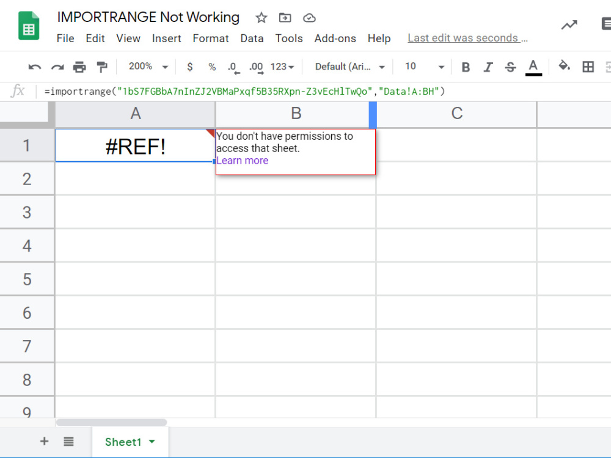This screenshot has height=458, width=611.
Task: Show the all sheets list
Action: (x=68, y=442)
